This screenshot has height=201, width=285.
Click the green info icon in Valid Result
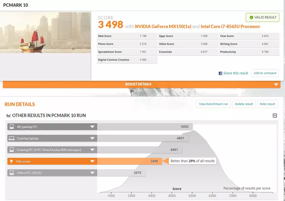pos(251,17)
